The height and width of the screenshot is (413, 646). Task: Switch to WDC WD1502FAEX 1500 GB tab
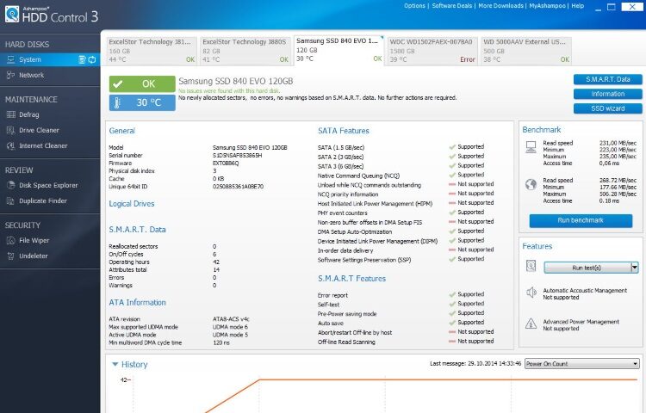click(x=432, y=51)
